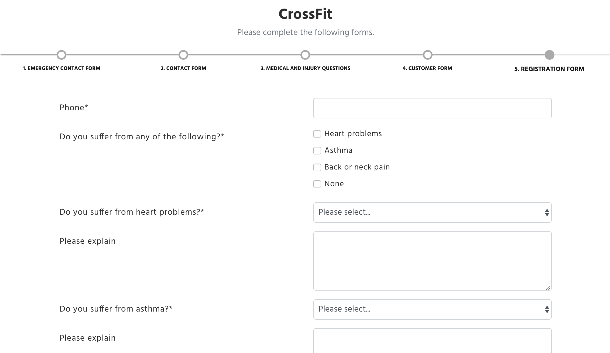This screenshot has width=610, height=353.
Task: Click the Registration Form step circle
Action: (549, 55)
